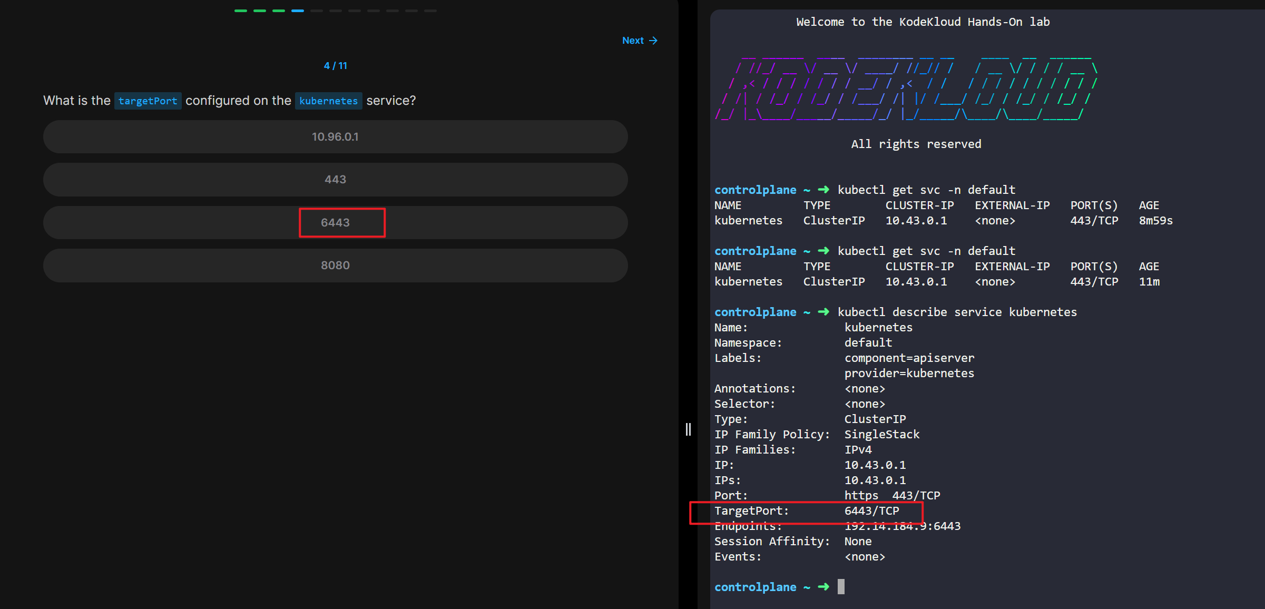Click the terminal cursor at the prompt
The image size is (1265, 609).
coord(841,587)
